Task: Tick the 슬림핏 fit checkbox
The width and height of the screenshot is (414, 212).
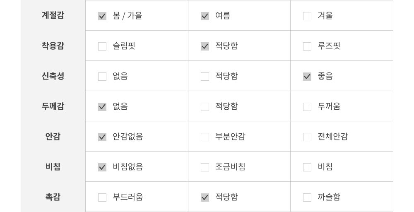Action: click(102, 46)
